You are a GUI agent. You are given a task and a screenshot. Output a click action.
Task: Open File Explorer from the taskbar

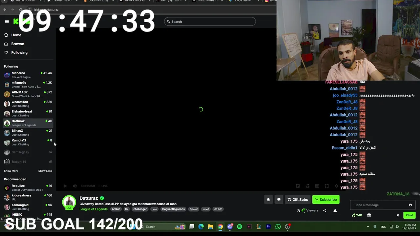(211, 227)
